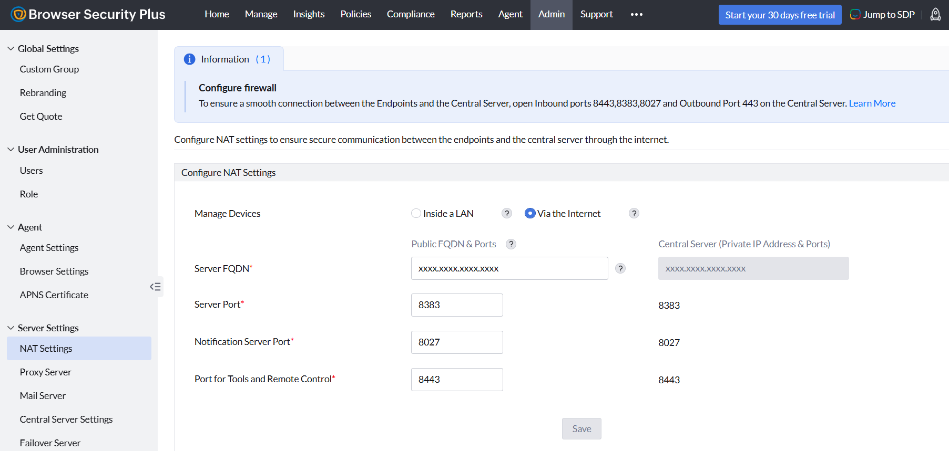Click the Notification Server Port field
This screenshot has height=451, width=949.
point(457,342)
